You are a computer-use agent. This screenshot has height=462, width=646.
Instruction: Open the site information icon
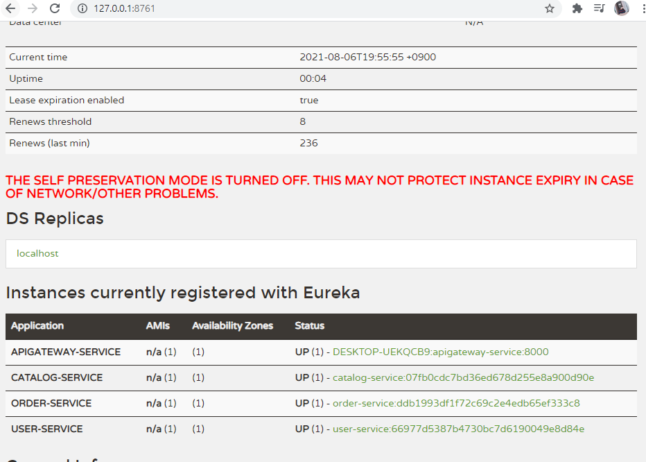point(82,8)
